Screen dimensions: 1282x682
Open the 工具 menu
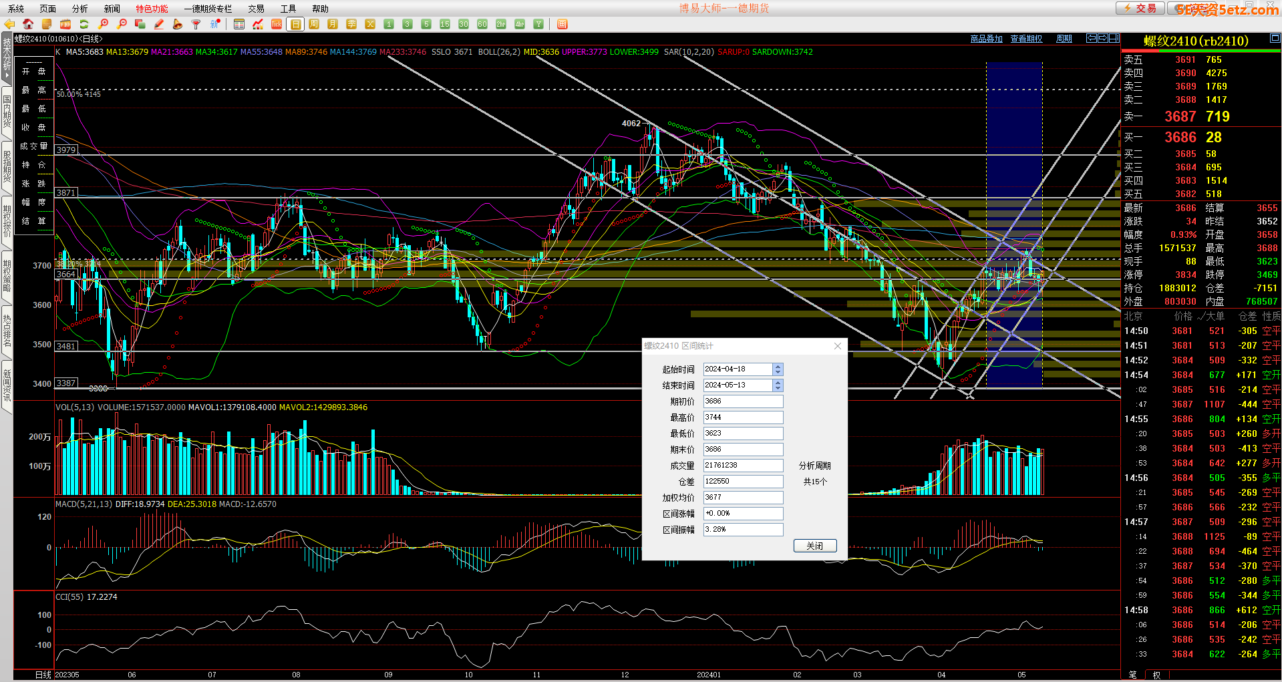pos(289,9)
